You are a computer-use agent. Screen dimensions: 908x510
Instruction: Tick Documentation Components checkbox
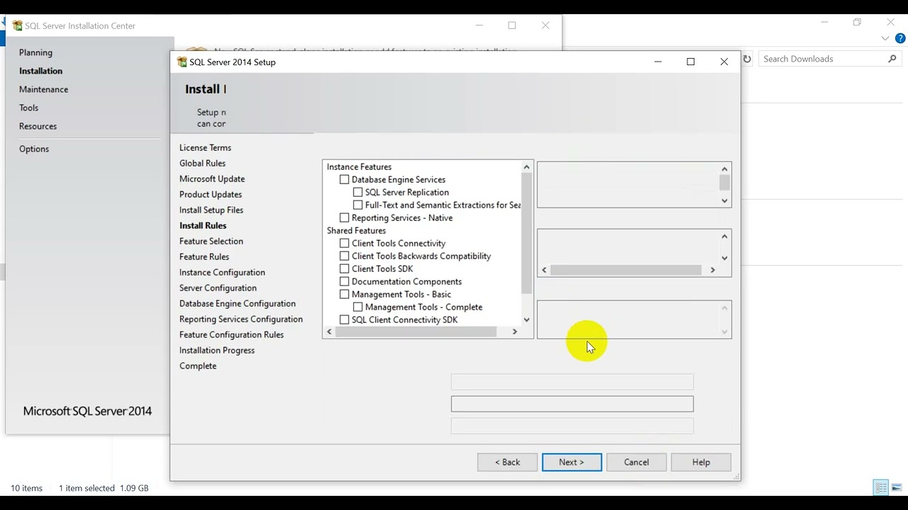[344, 282]
